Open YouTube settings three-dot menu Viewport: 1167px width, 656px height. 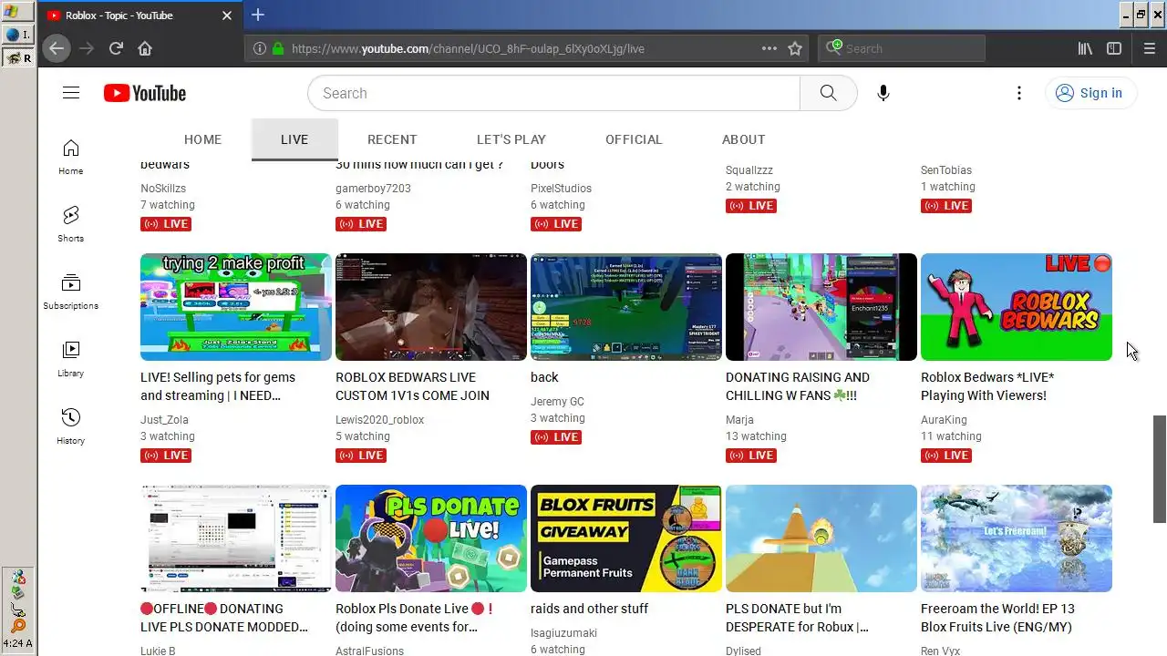(1019, 93)
